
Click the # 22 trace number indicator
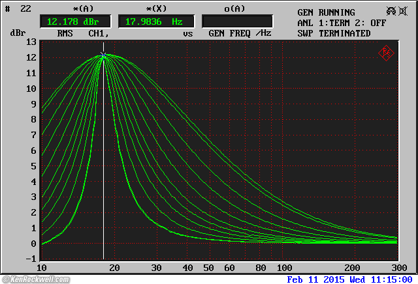pyautogui.click(x=18, y=8)
